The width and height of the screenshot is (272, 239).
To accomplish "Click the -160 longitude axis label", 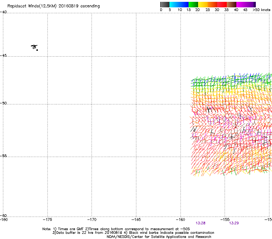I will coord(180,220).
